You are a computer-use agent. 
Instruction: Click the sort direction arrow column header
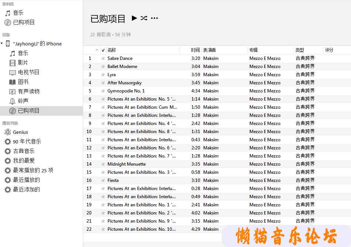tap(97, 50)
